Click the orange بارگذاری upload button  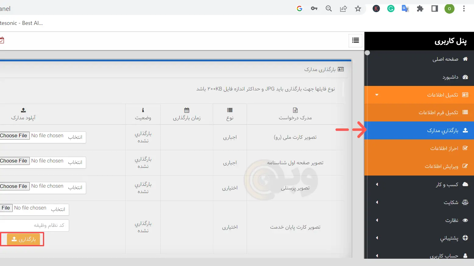[23, 239]
